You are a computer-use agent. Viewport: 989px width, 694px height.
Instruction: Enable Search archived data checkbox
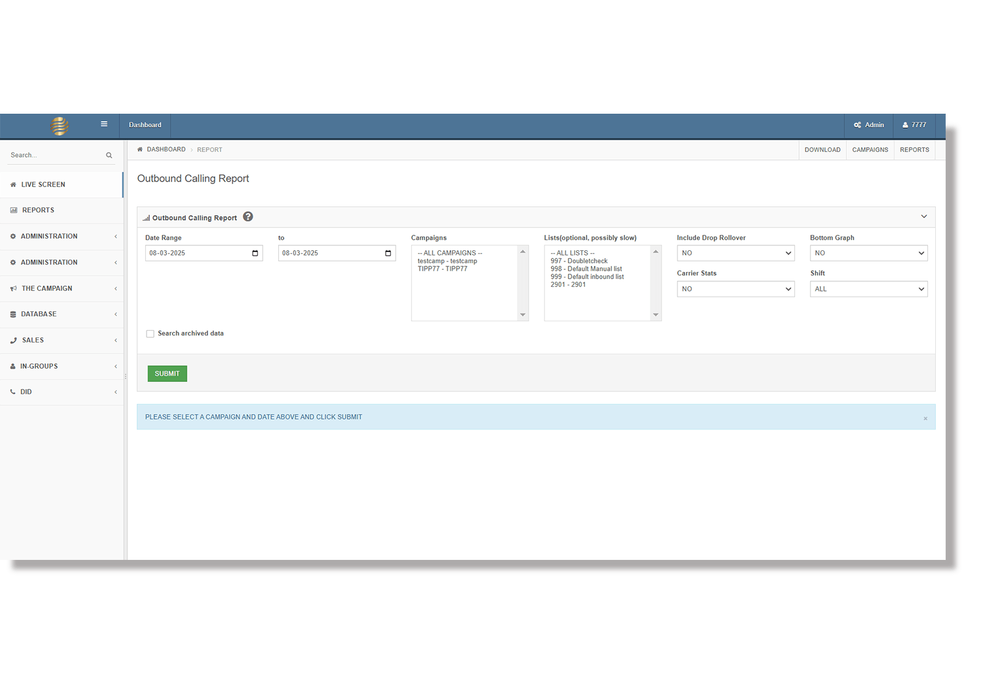[150, 334]
